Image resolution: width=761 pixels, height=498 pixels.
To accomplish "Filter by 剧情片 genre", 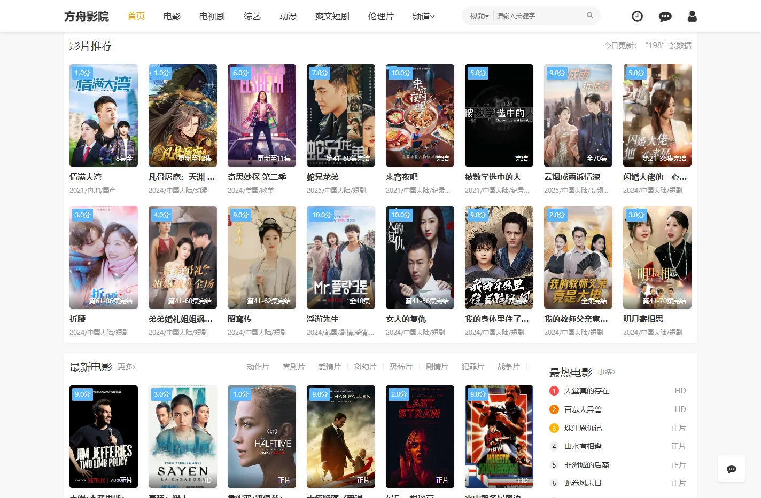I will tap(437, 367).
